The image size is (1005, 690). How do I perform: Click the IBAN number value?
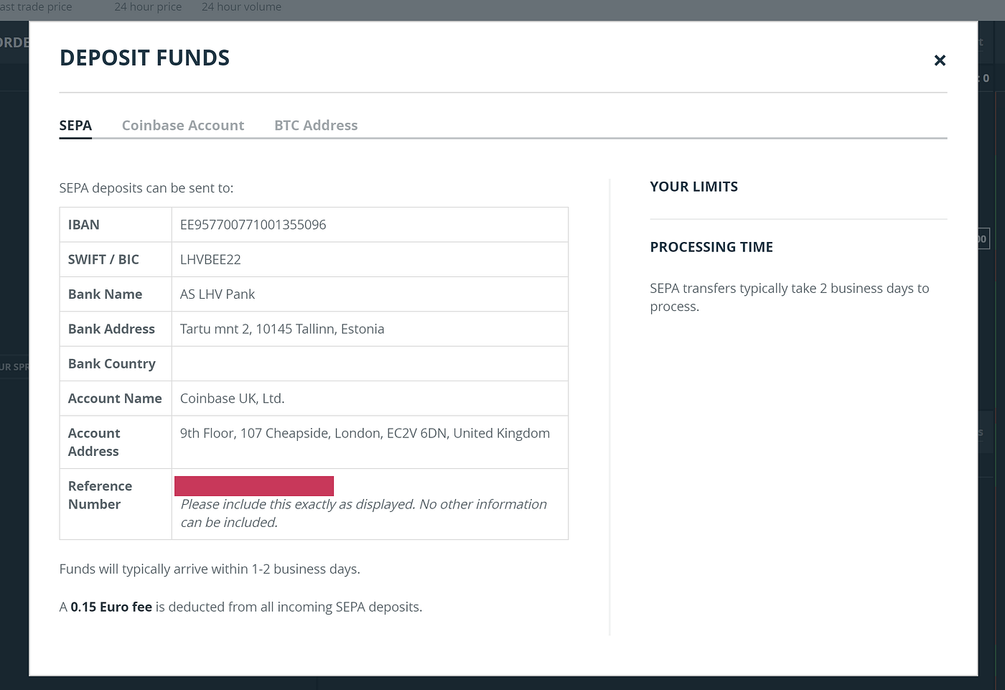tap(253, 225)
